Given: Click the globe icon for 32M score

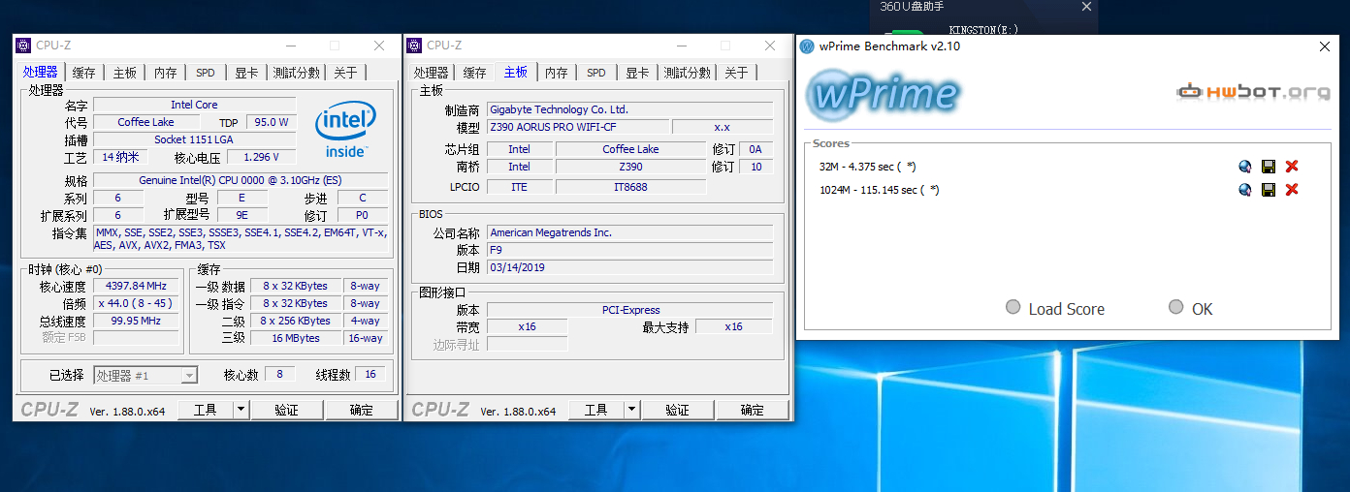Looking at the screenshot, I should (x=1245, y=167).
